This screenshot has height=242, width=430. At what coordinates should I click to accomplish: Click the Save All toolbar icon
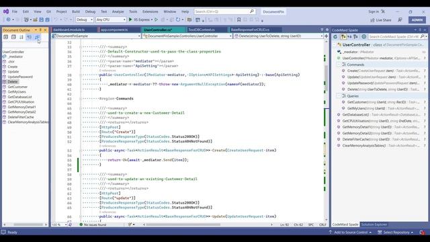(x=47, y=19)
